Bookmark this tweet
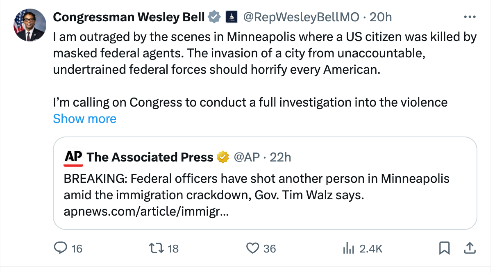 [x=445, y=248]
